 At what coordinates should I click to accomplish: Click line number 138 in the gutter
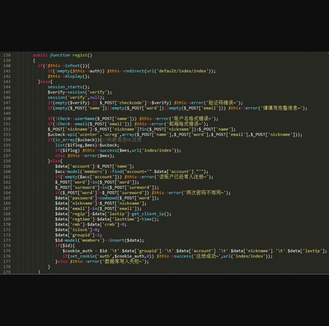[x=7, y=55]
